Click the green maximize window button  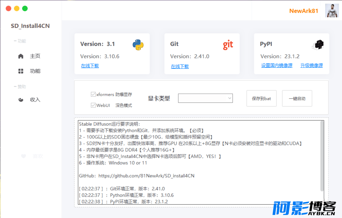[x=25, y=8]
